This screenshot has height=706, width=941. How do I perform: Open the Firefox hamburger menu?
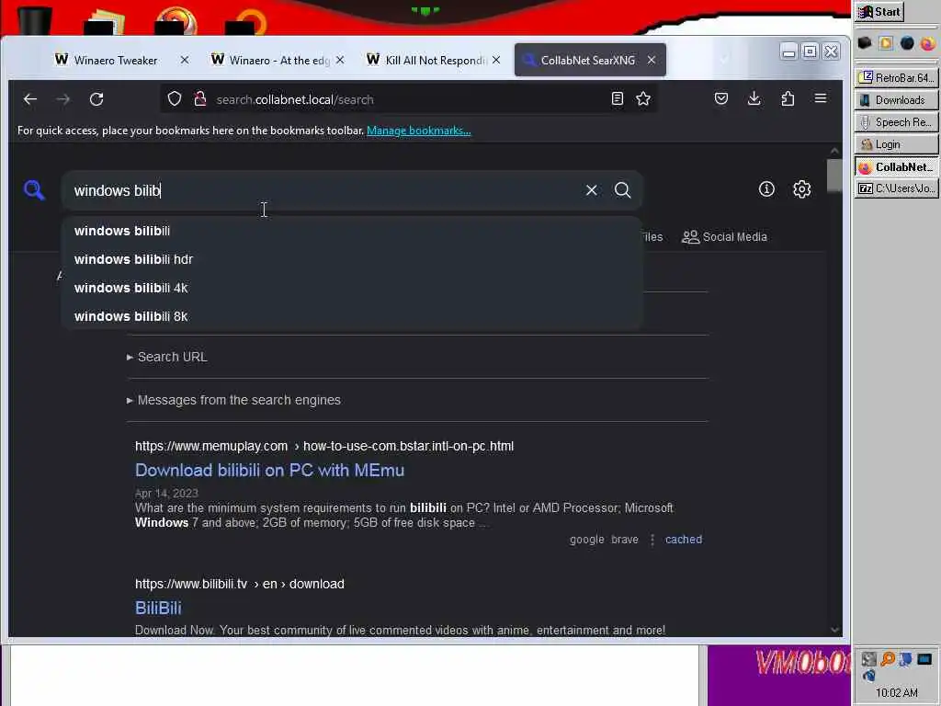(x=821, y=98)
